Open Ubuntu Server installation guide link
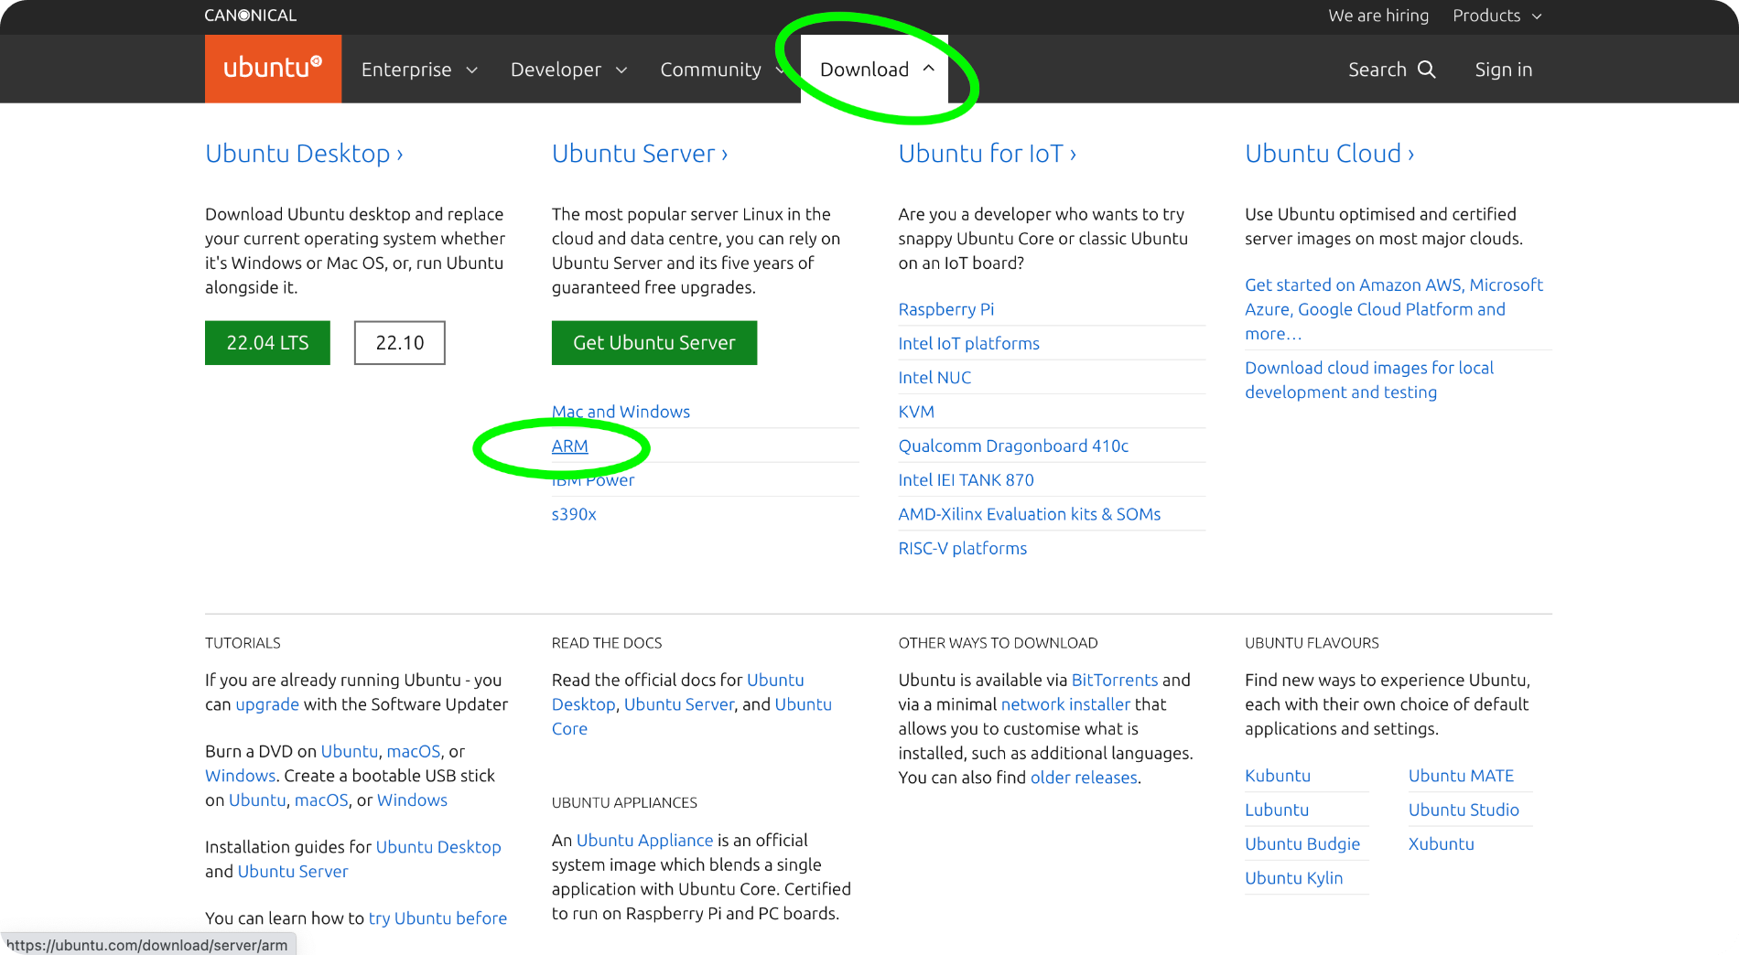Viewport: 1739px width, 955px height. [x=293, y=872]
